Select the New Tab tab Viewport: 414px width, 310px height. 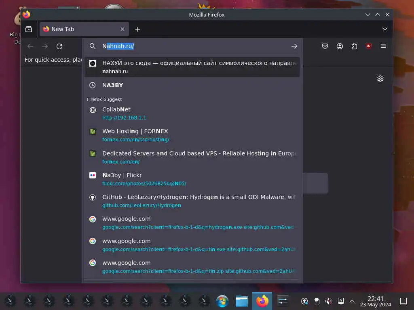(84, 29)
